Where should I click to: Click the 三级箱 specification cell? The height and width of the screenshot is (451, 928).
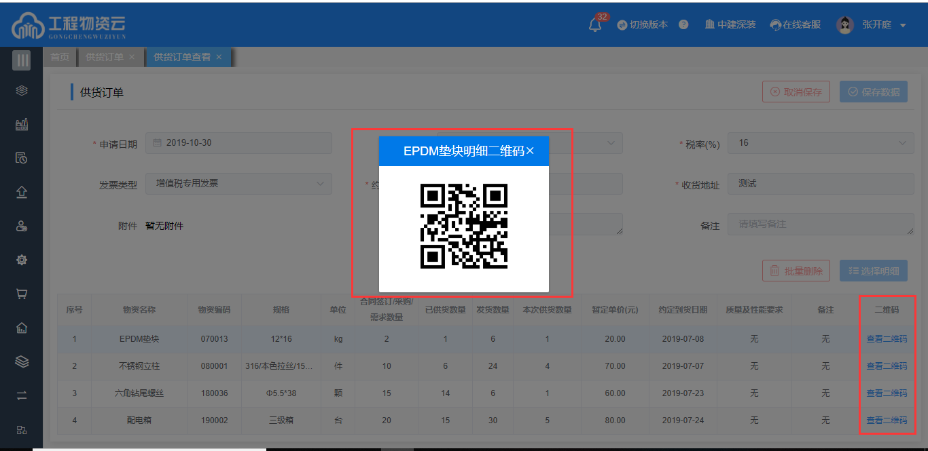(x=281, y=420)
